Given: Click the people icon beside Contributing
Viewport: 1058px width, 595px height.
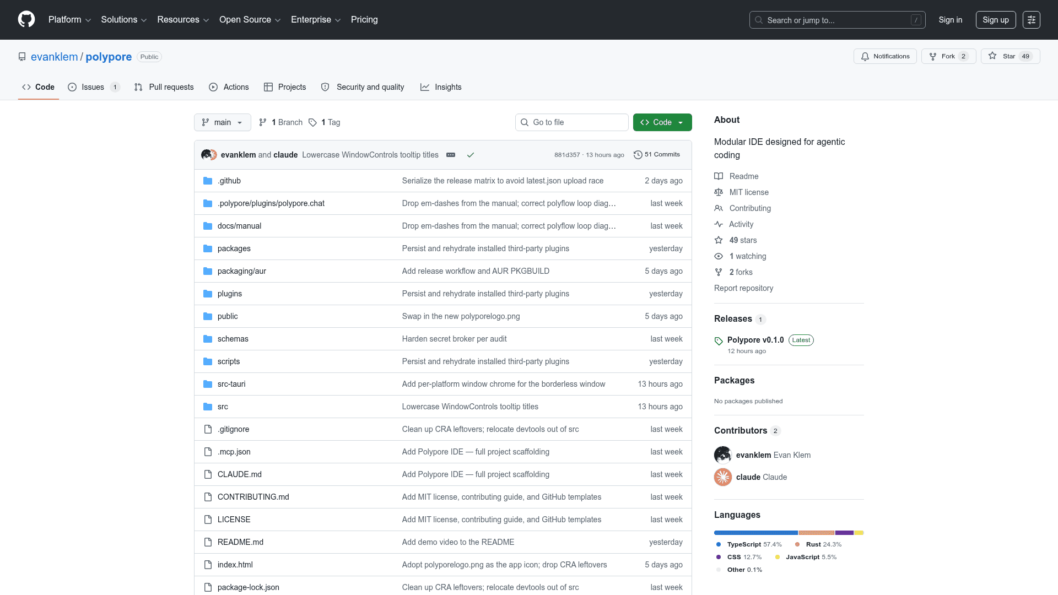Looking at the screenshot, I should [719, 208].
